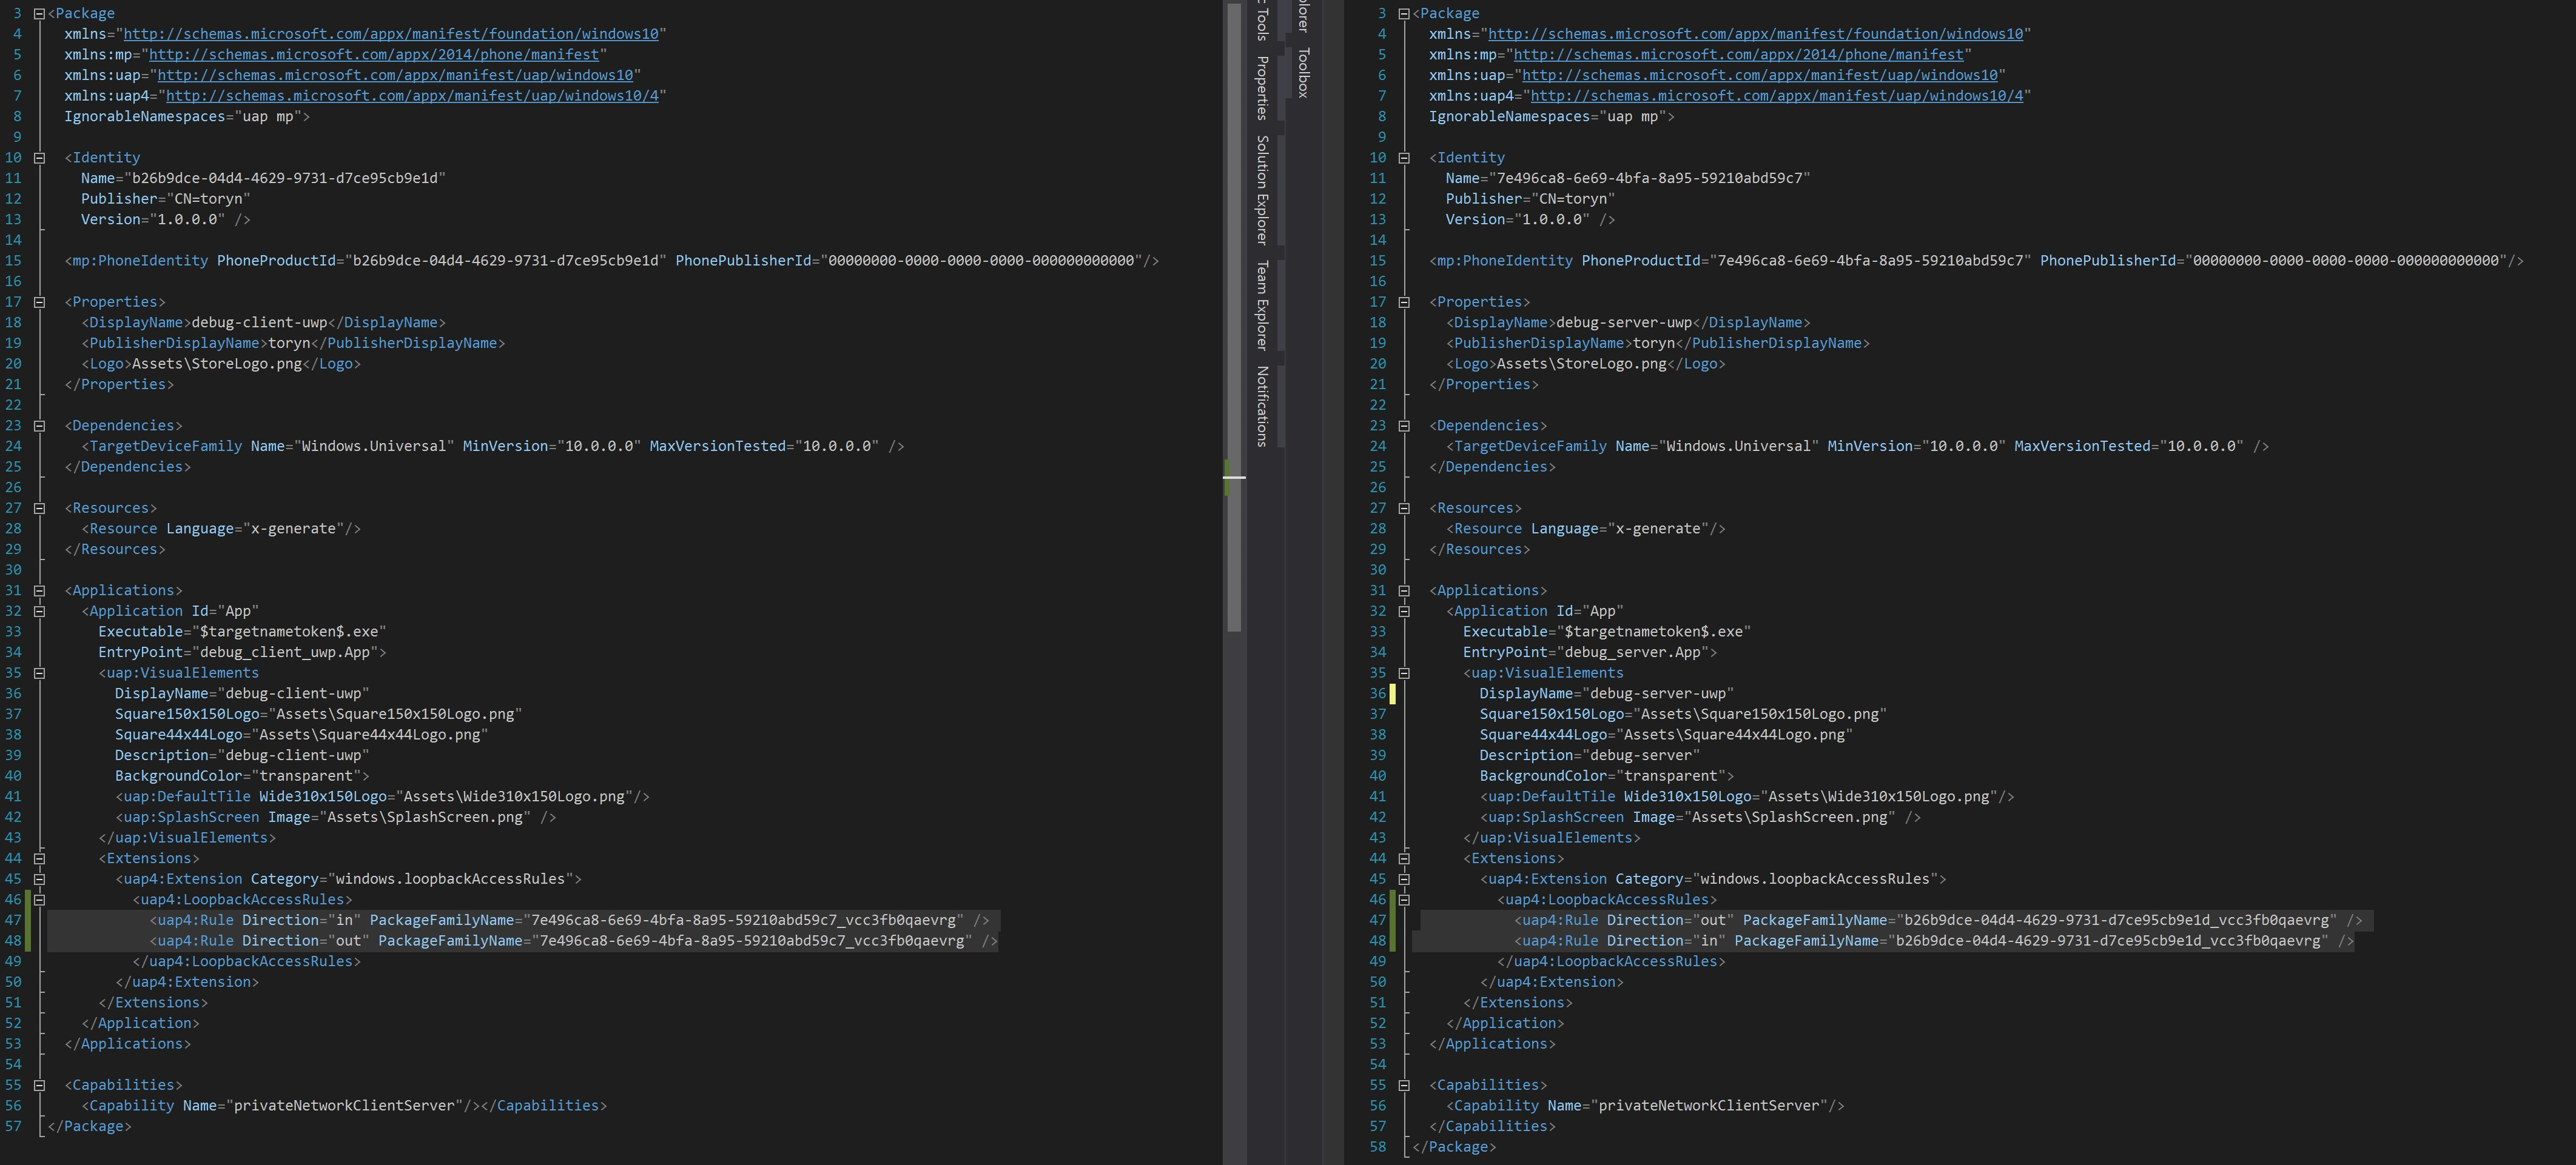Open the Toolbox side tab
2576x1165 pixels.
(1303, 73)
